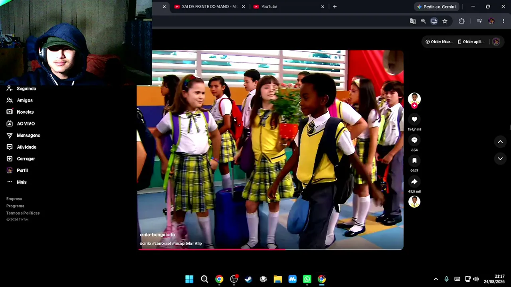The height and width of the screenshot is (287, 511).
Task: Open the Empresa footer link
Action: point(14,199)
